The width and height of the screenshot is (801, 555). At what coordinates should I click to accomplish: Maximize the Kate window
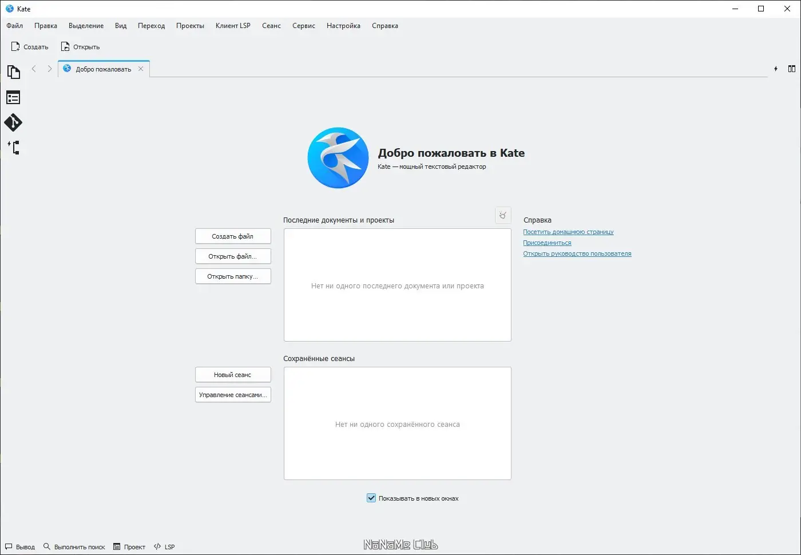pos(761,9)
